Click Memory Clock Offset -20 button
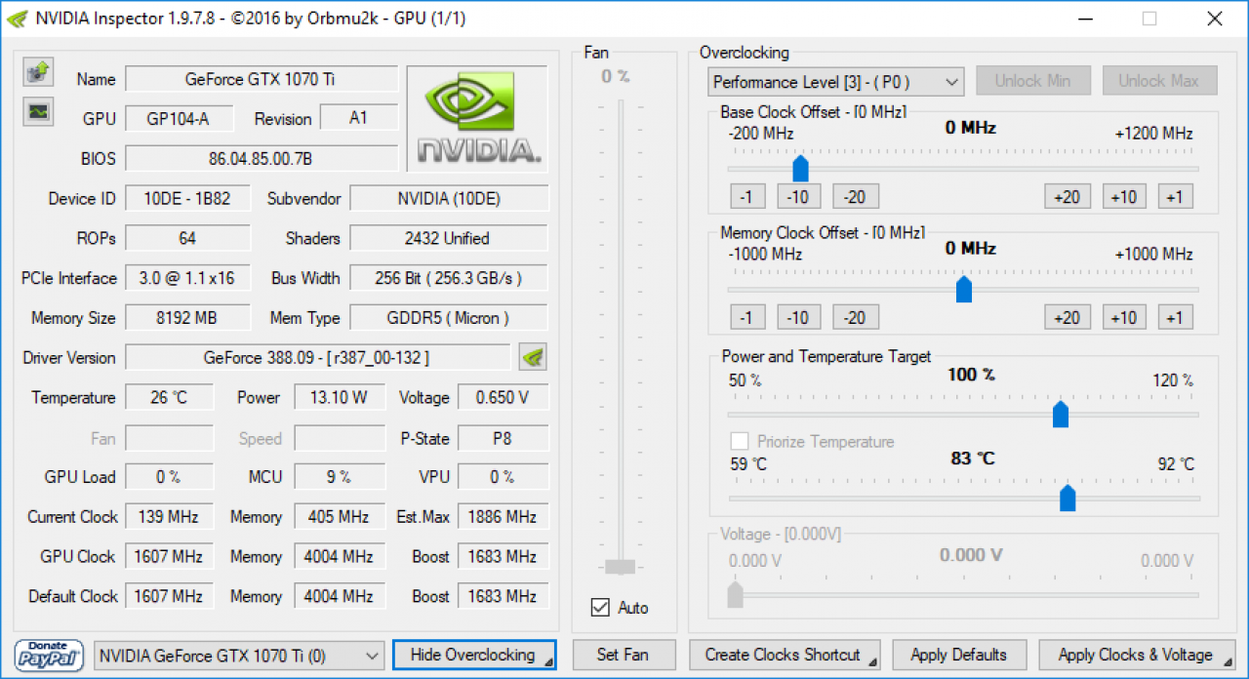 point(855,317)
